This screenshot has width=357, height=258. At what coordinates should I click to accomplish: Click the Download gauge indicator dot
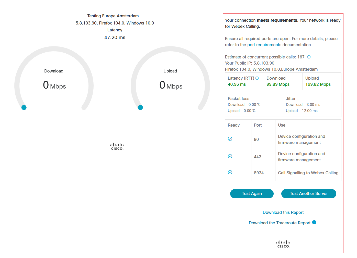[24, 107]
